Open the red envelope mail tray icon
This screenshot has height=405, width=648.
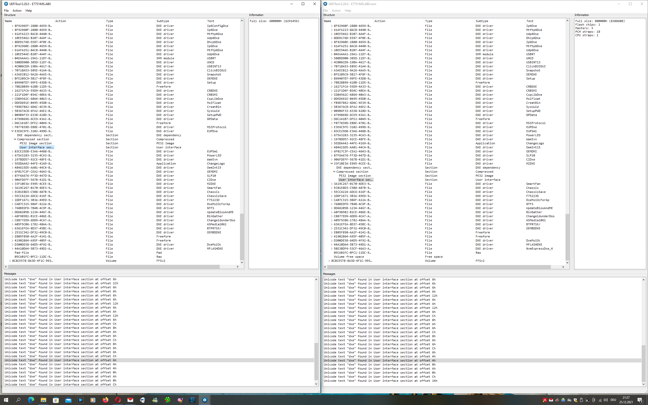click(551, 400)
